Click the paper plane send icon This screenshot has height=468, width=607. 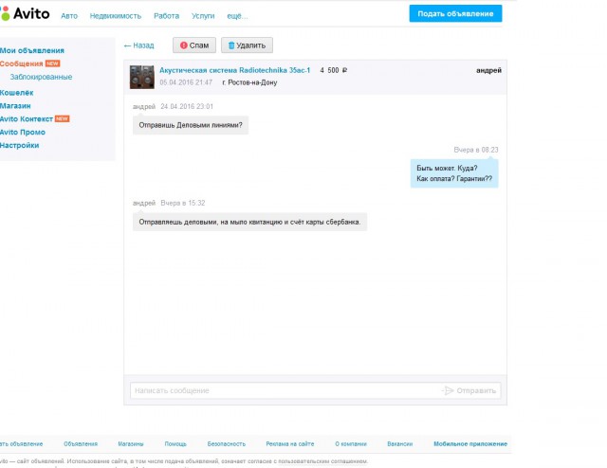(449, 390)
